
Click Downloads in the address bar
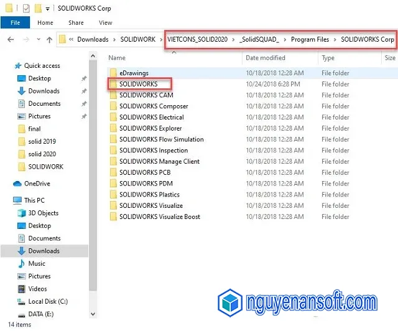[93, 39]
